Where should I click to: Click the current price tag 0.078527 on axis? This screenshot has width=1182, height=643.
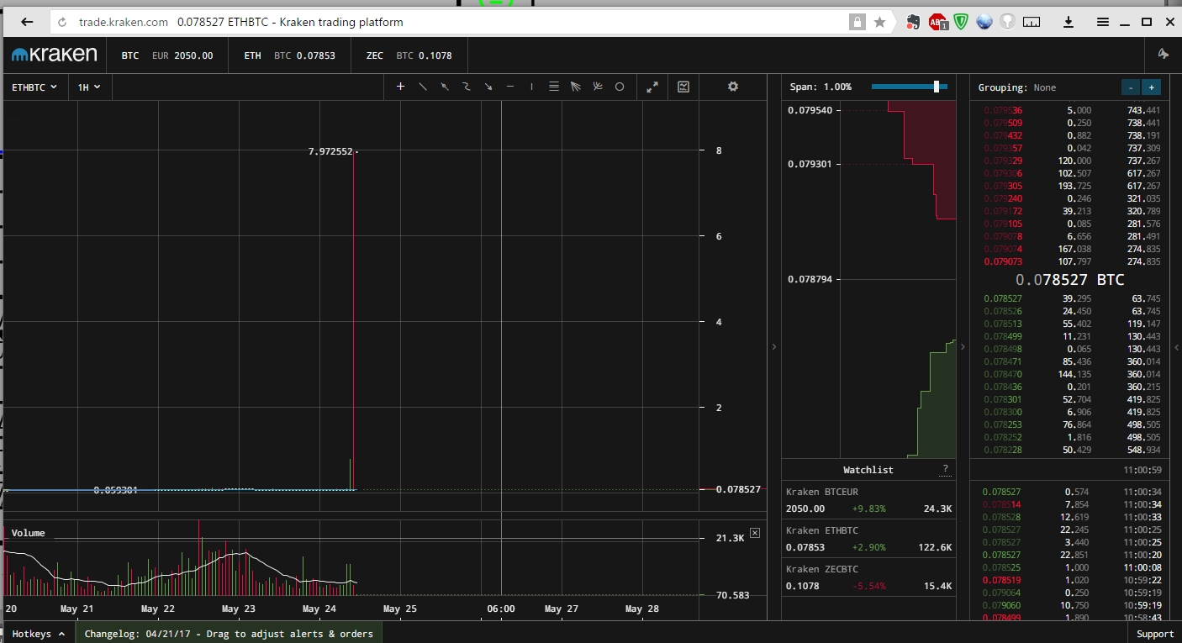click(737, 489)
